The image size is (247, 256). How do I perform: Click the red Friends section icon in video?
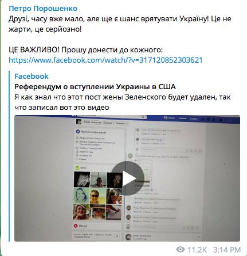[76, 226]
